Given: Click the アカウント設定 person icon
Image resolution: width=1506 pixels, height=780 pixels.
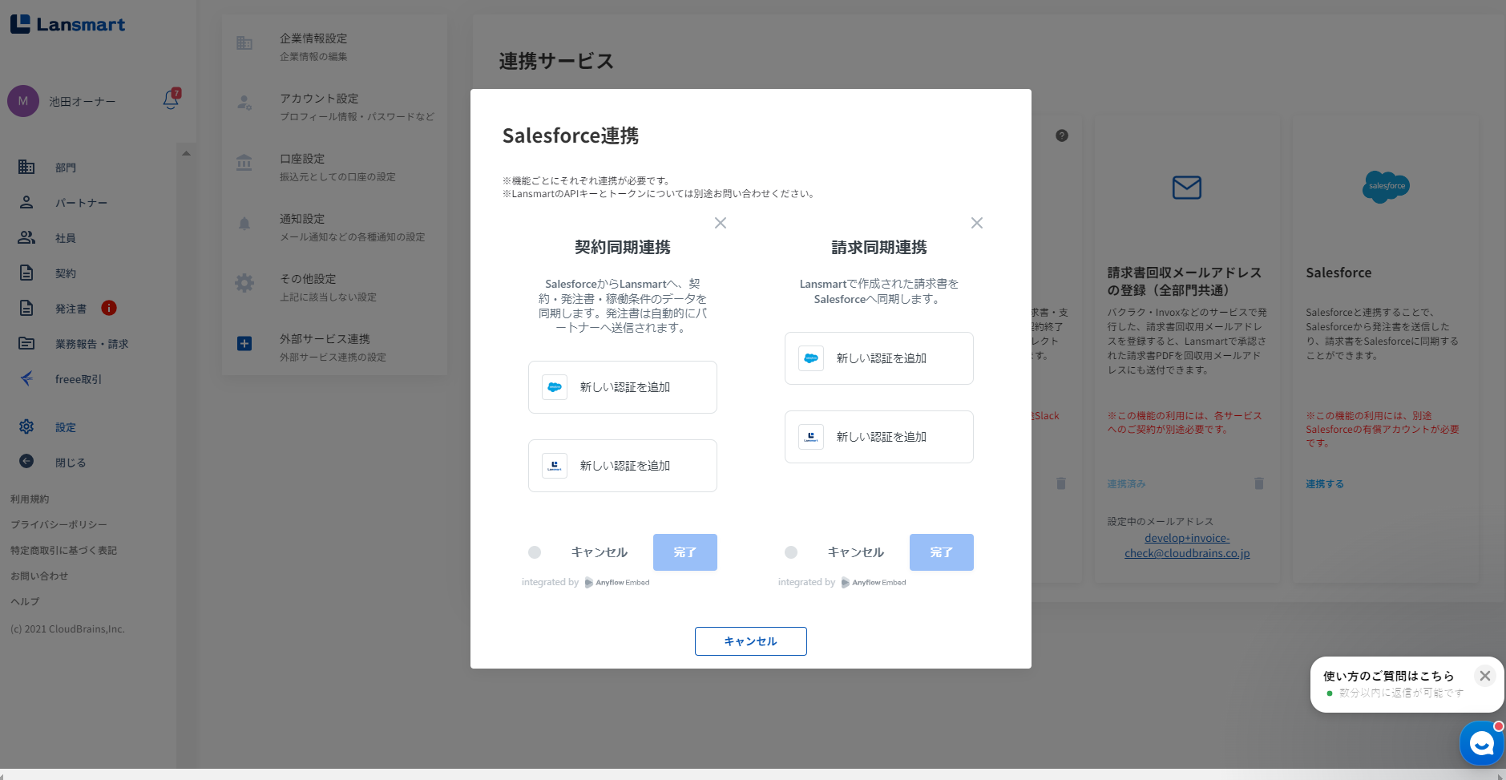Looking at the screenshot, I should tap(244, 103).
